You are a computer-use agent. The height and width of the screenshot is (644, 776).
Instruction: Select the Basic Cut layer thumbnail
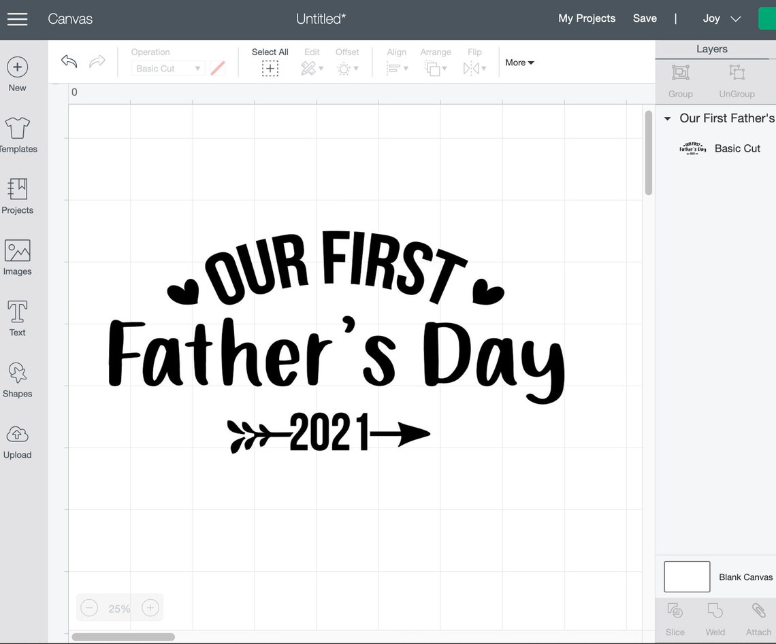tap(692, 149)
